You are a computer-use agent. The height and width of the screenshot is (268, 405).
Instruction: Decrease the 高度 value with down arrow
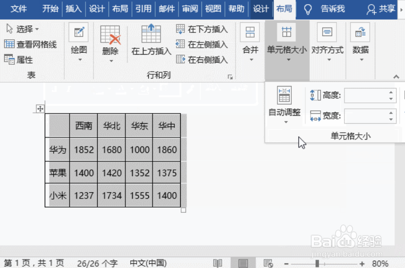391,99
